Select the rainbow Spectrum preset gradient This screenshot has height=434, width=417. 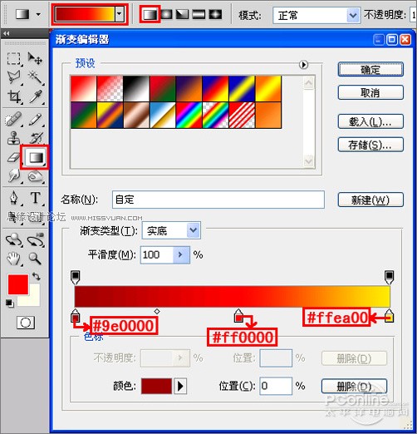pyautogui.click(x=189, y=115)
